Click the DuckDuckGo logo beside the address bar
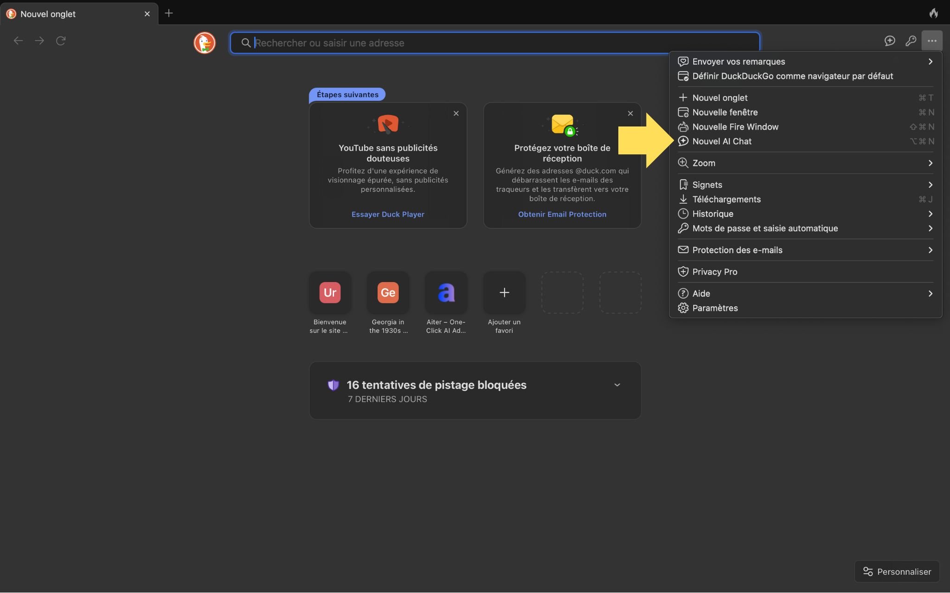 [x=205, y=43]
